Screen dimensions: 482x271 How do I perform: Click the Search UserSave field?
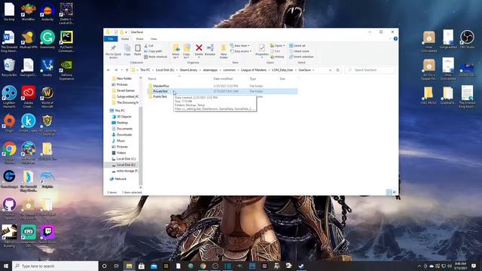(370, 70)
